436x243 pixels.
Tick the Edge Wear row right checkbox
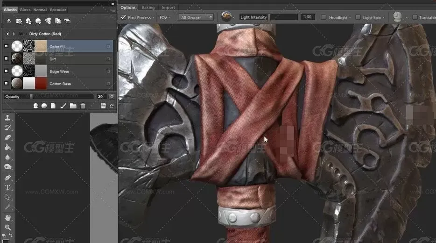[x=108, y=71]
